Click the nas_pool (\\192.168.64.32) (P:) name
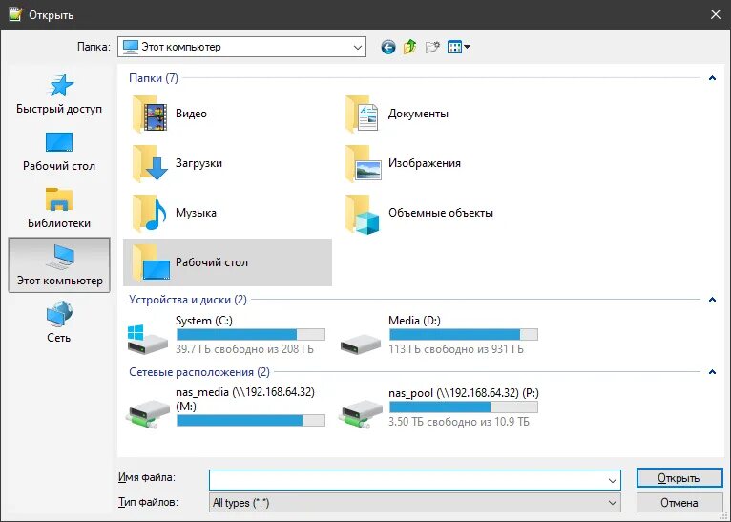731x522 pixels. coord(464,393)
